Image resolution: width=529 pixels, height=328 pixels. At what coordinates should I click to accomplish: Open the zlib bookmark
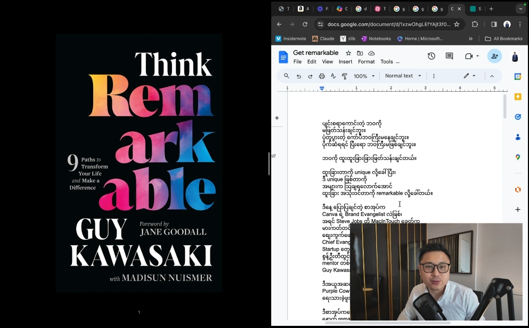[x=348, y=39]
